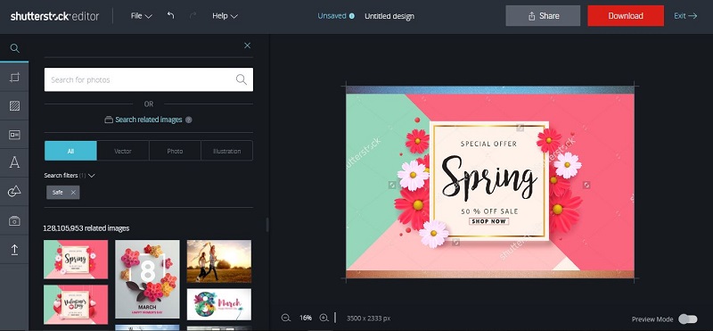Select the Vector filter tab
The image size is (713, 331).
tap(123, 151)
